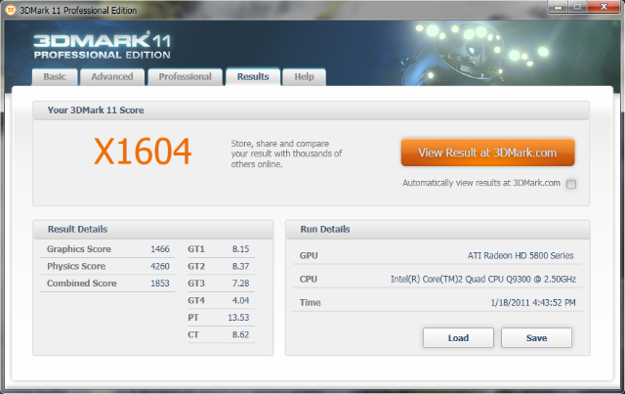
Task: Click the Graphics Score value 1466
Action: (x=160, y=249)
